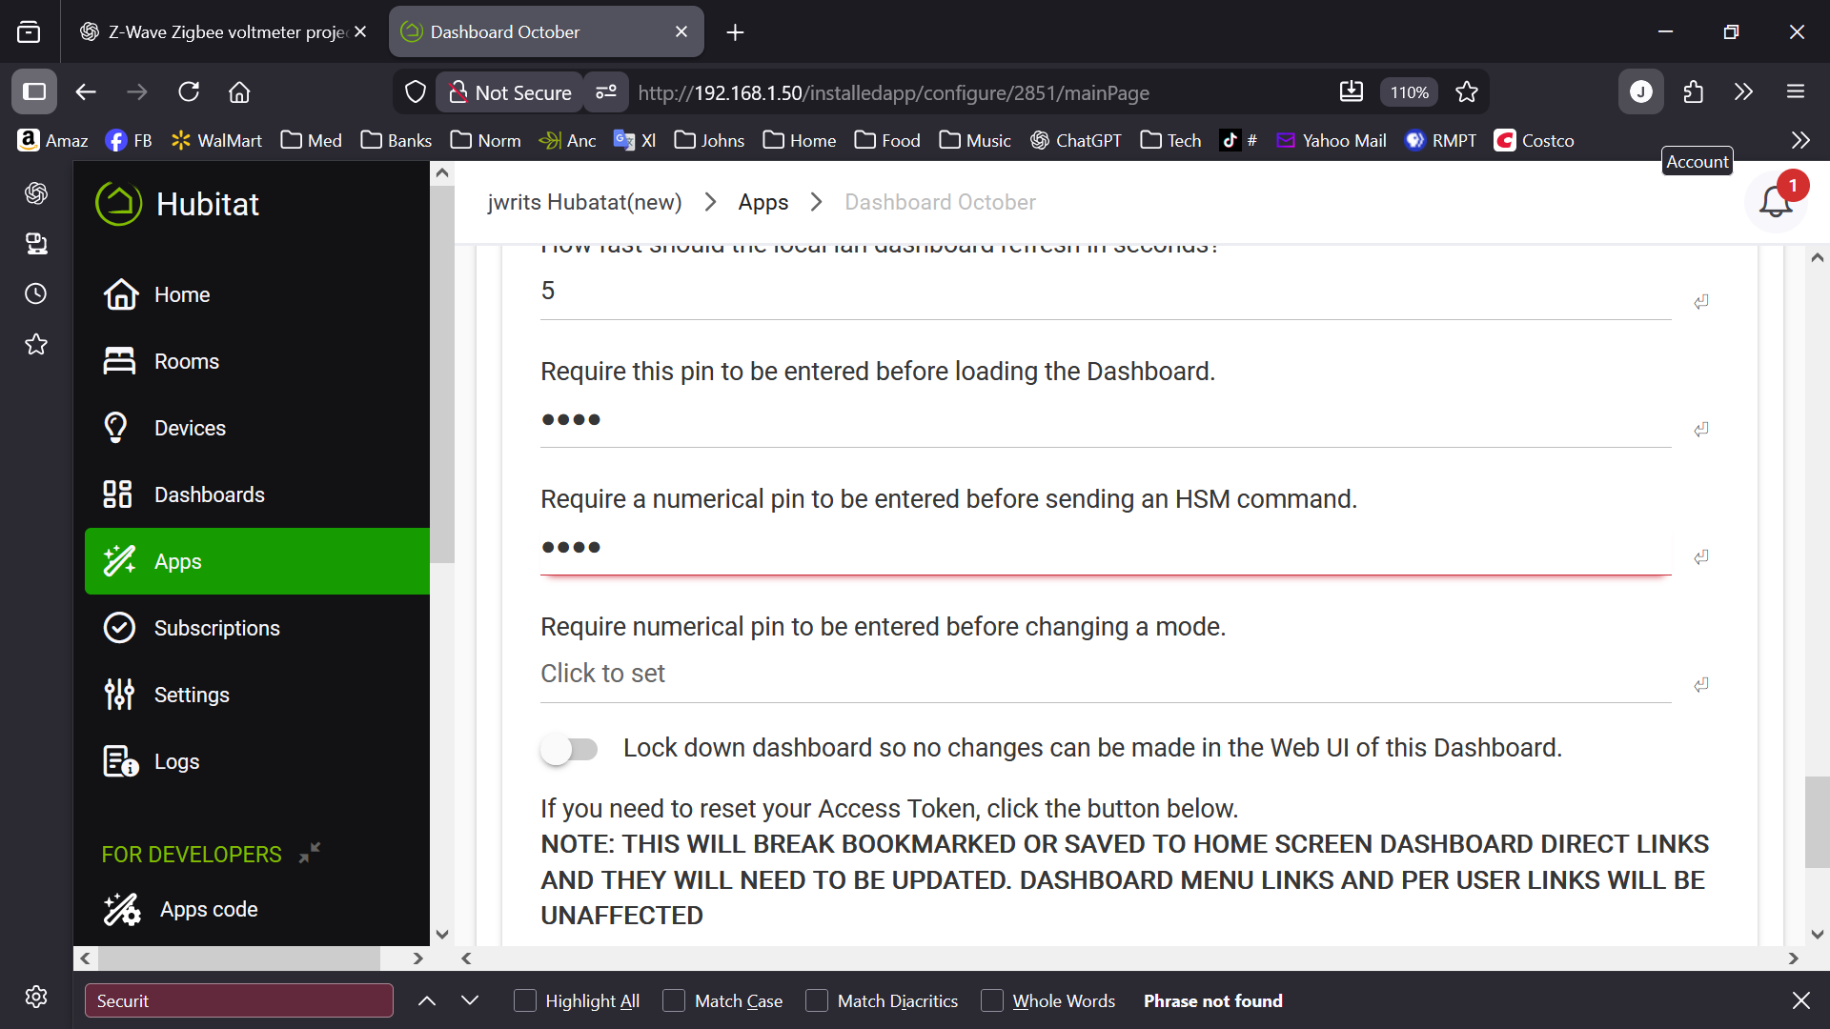This screenshot has height=1029, width=1830.
Task: Click the notification bell icon
Action: [1775, 202]
